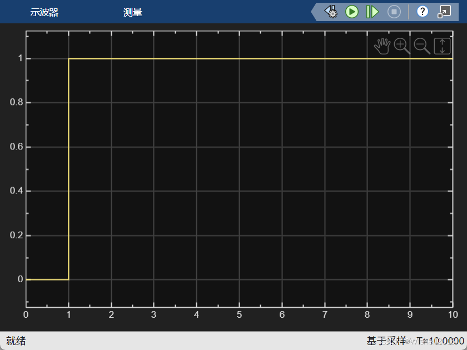Click the 就绪 status text
Screen dimensions: 467x350
pos(16,341)
